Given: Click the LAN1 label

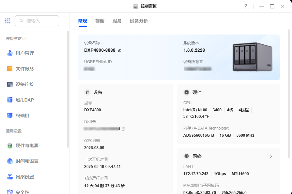Looking at the screenshot, I should click(188, 167).
